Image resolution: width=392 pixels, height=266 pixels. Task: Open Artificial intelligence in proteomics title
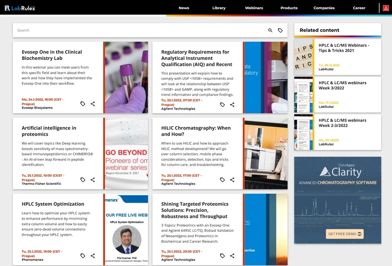[x=49, y=131]
